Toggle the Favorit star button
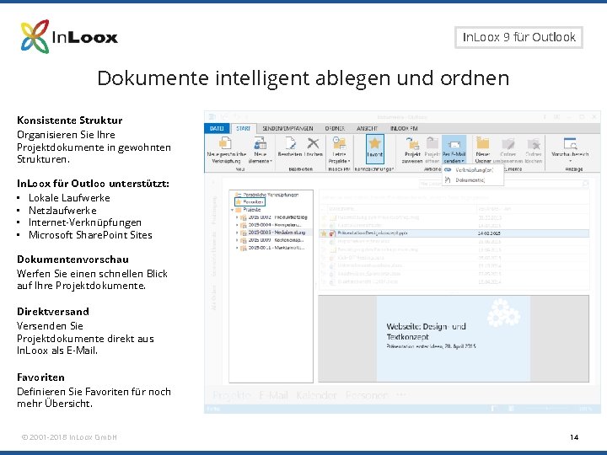 (374, 149)
